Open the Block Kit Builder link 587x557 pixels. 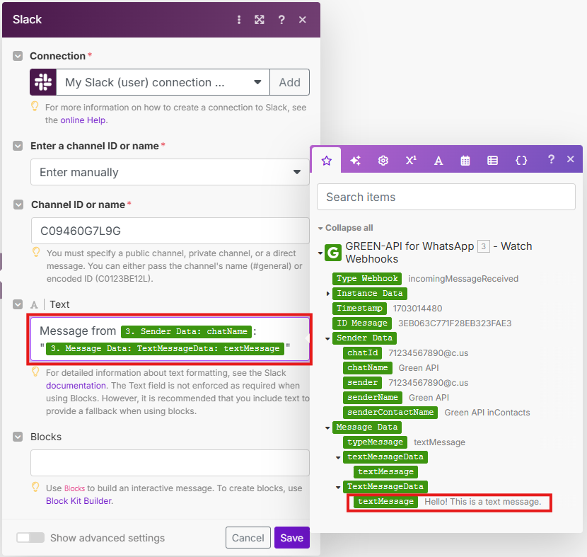tap(78, 500)
